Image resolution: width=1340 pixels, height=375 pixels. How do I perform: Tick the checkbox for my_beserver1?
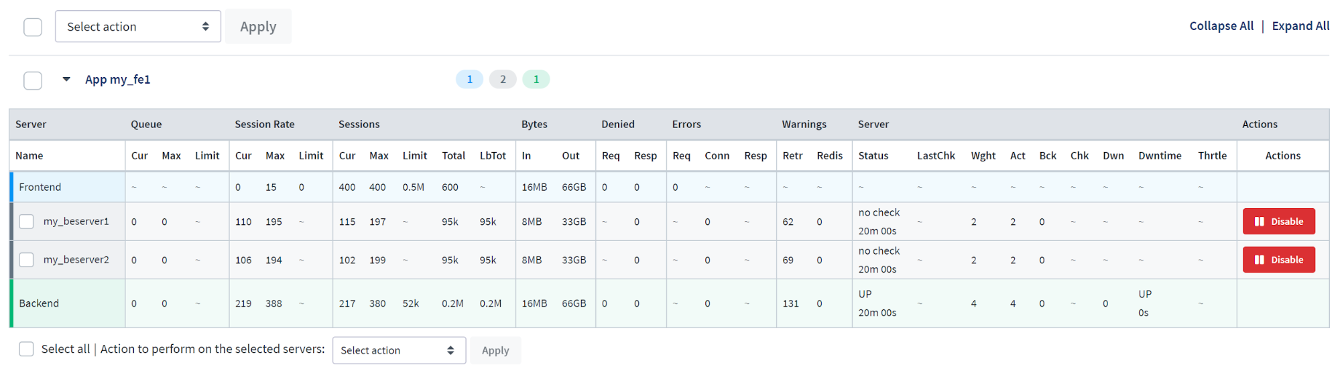pos(26,222)
